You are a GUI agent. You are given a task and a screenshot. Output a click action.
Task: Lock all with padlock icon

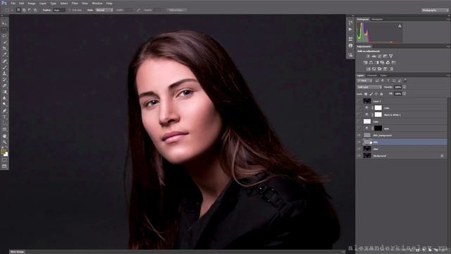pos(382,94)
